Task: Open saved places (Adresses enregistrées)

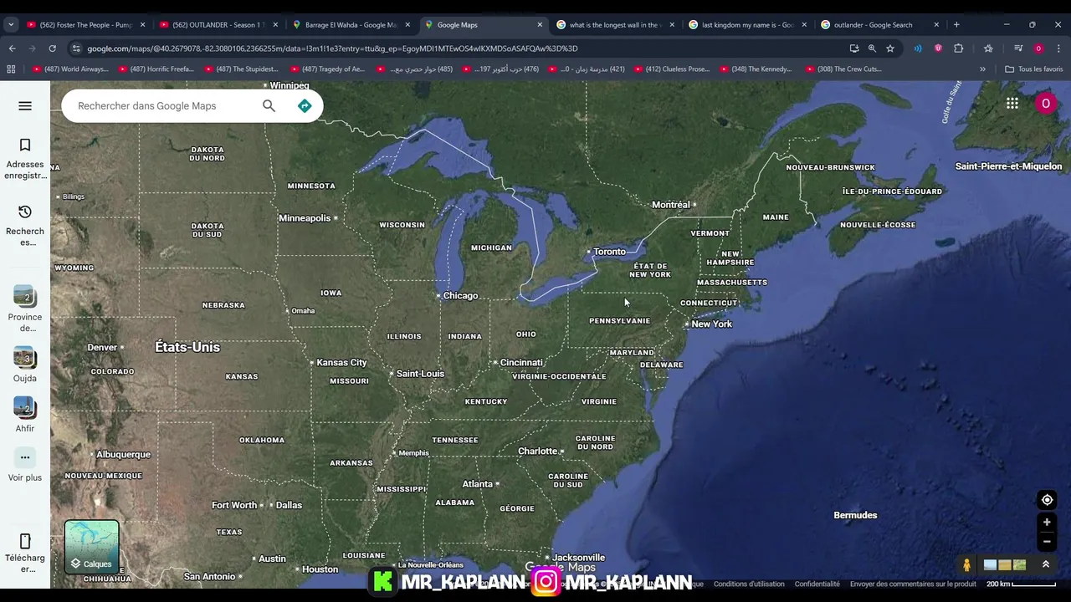Action: pyautogui.click(x=25, y=159)
